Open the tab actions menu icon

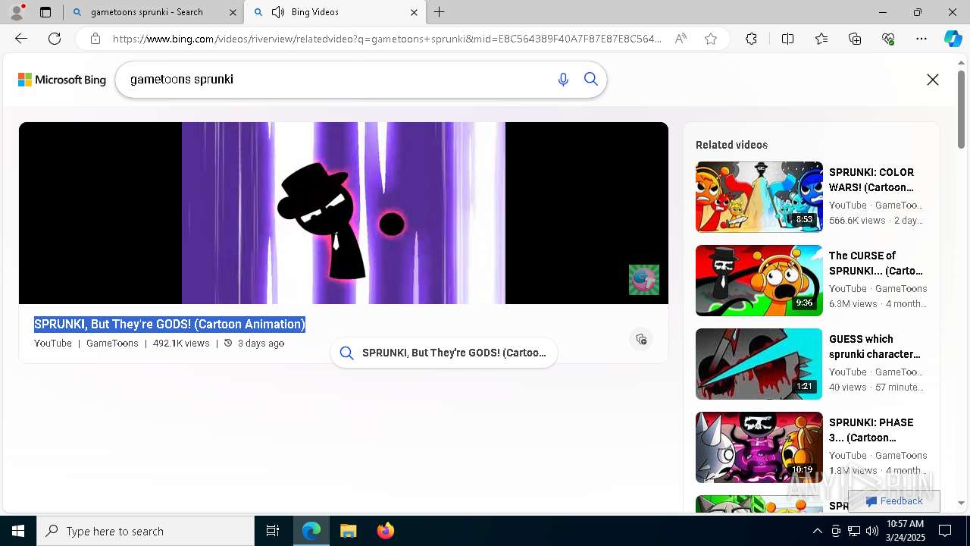click(x=45, y=12)
